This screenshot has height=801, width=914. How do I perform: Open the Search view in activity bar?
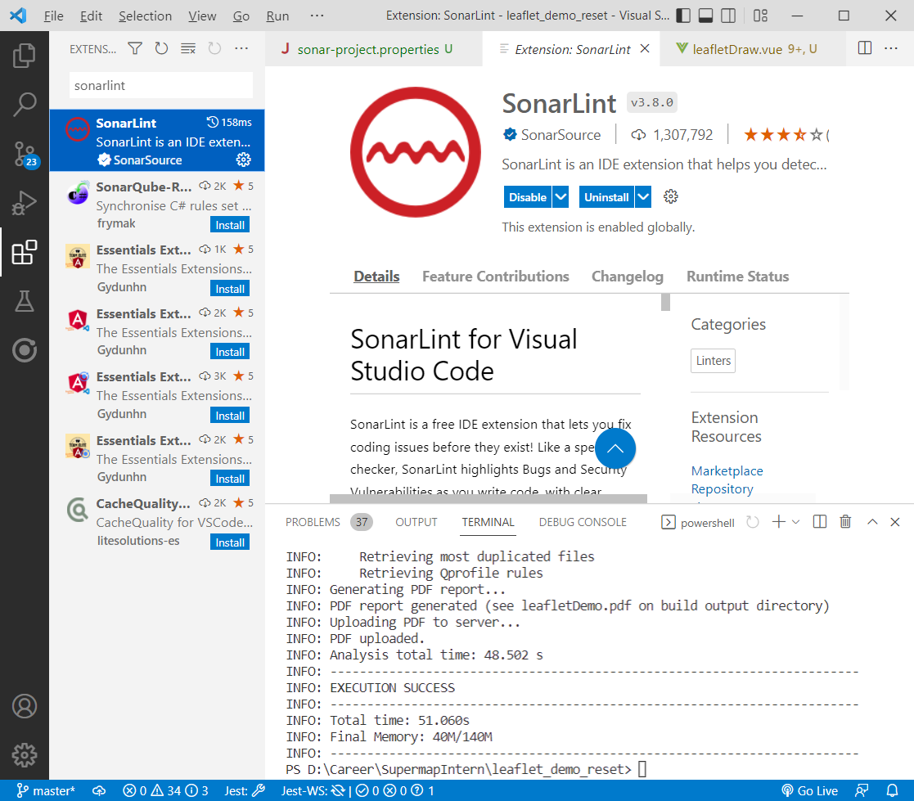pyautogui.click(x=25, y=105)
